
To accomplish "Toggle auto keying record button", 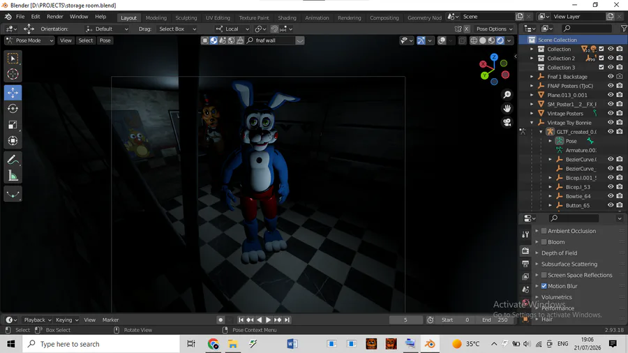I will (x=220, y=320).
